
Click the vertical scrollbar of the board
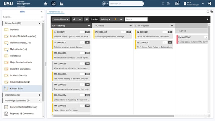click(209, 33)
